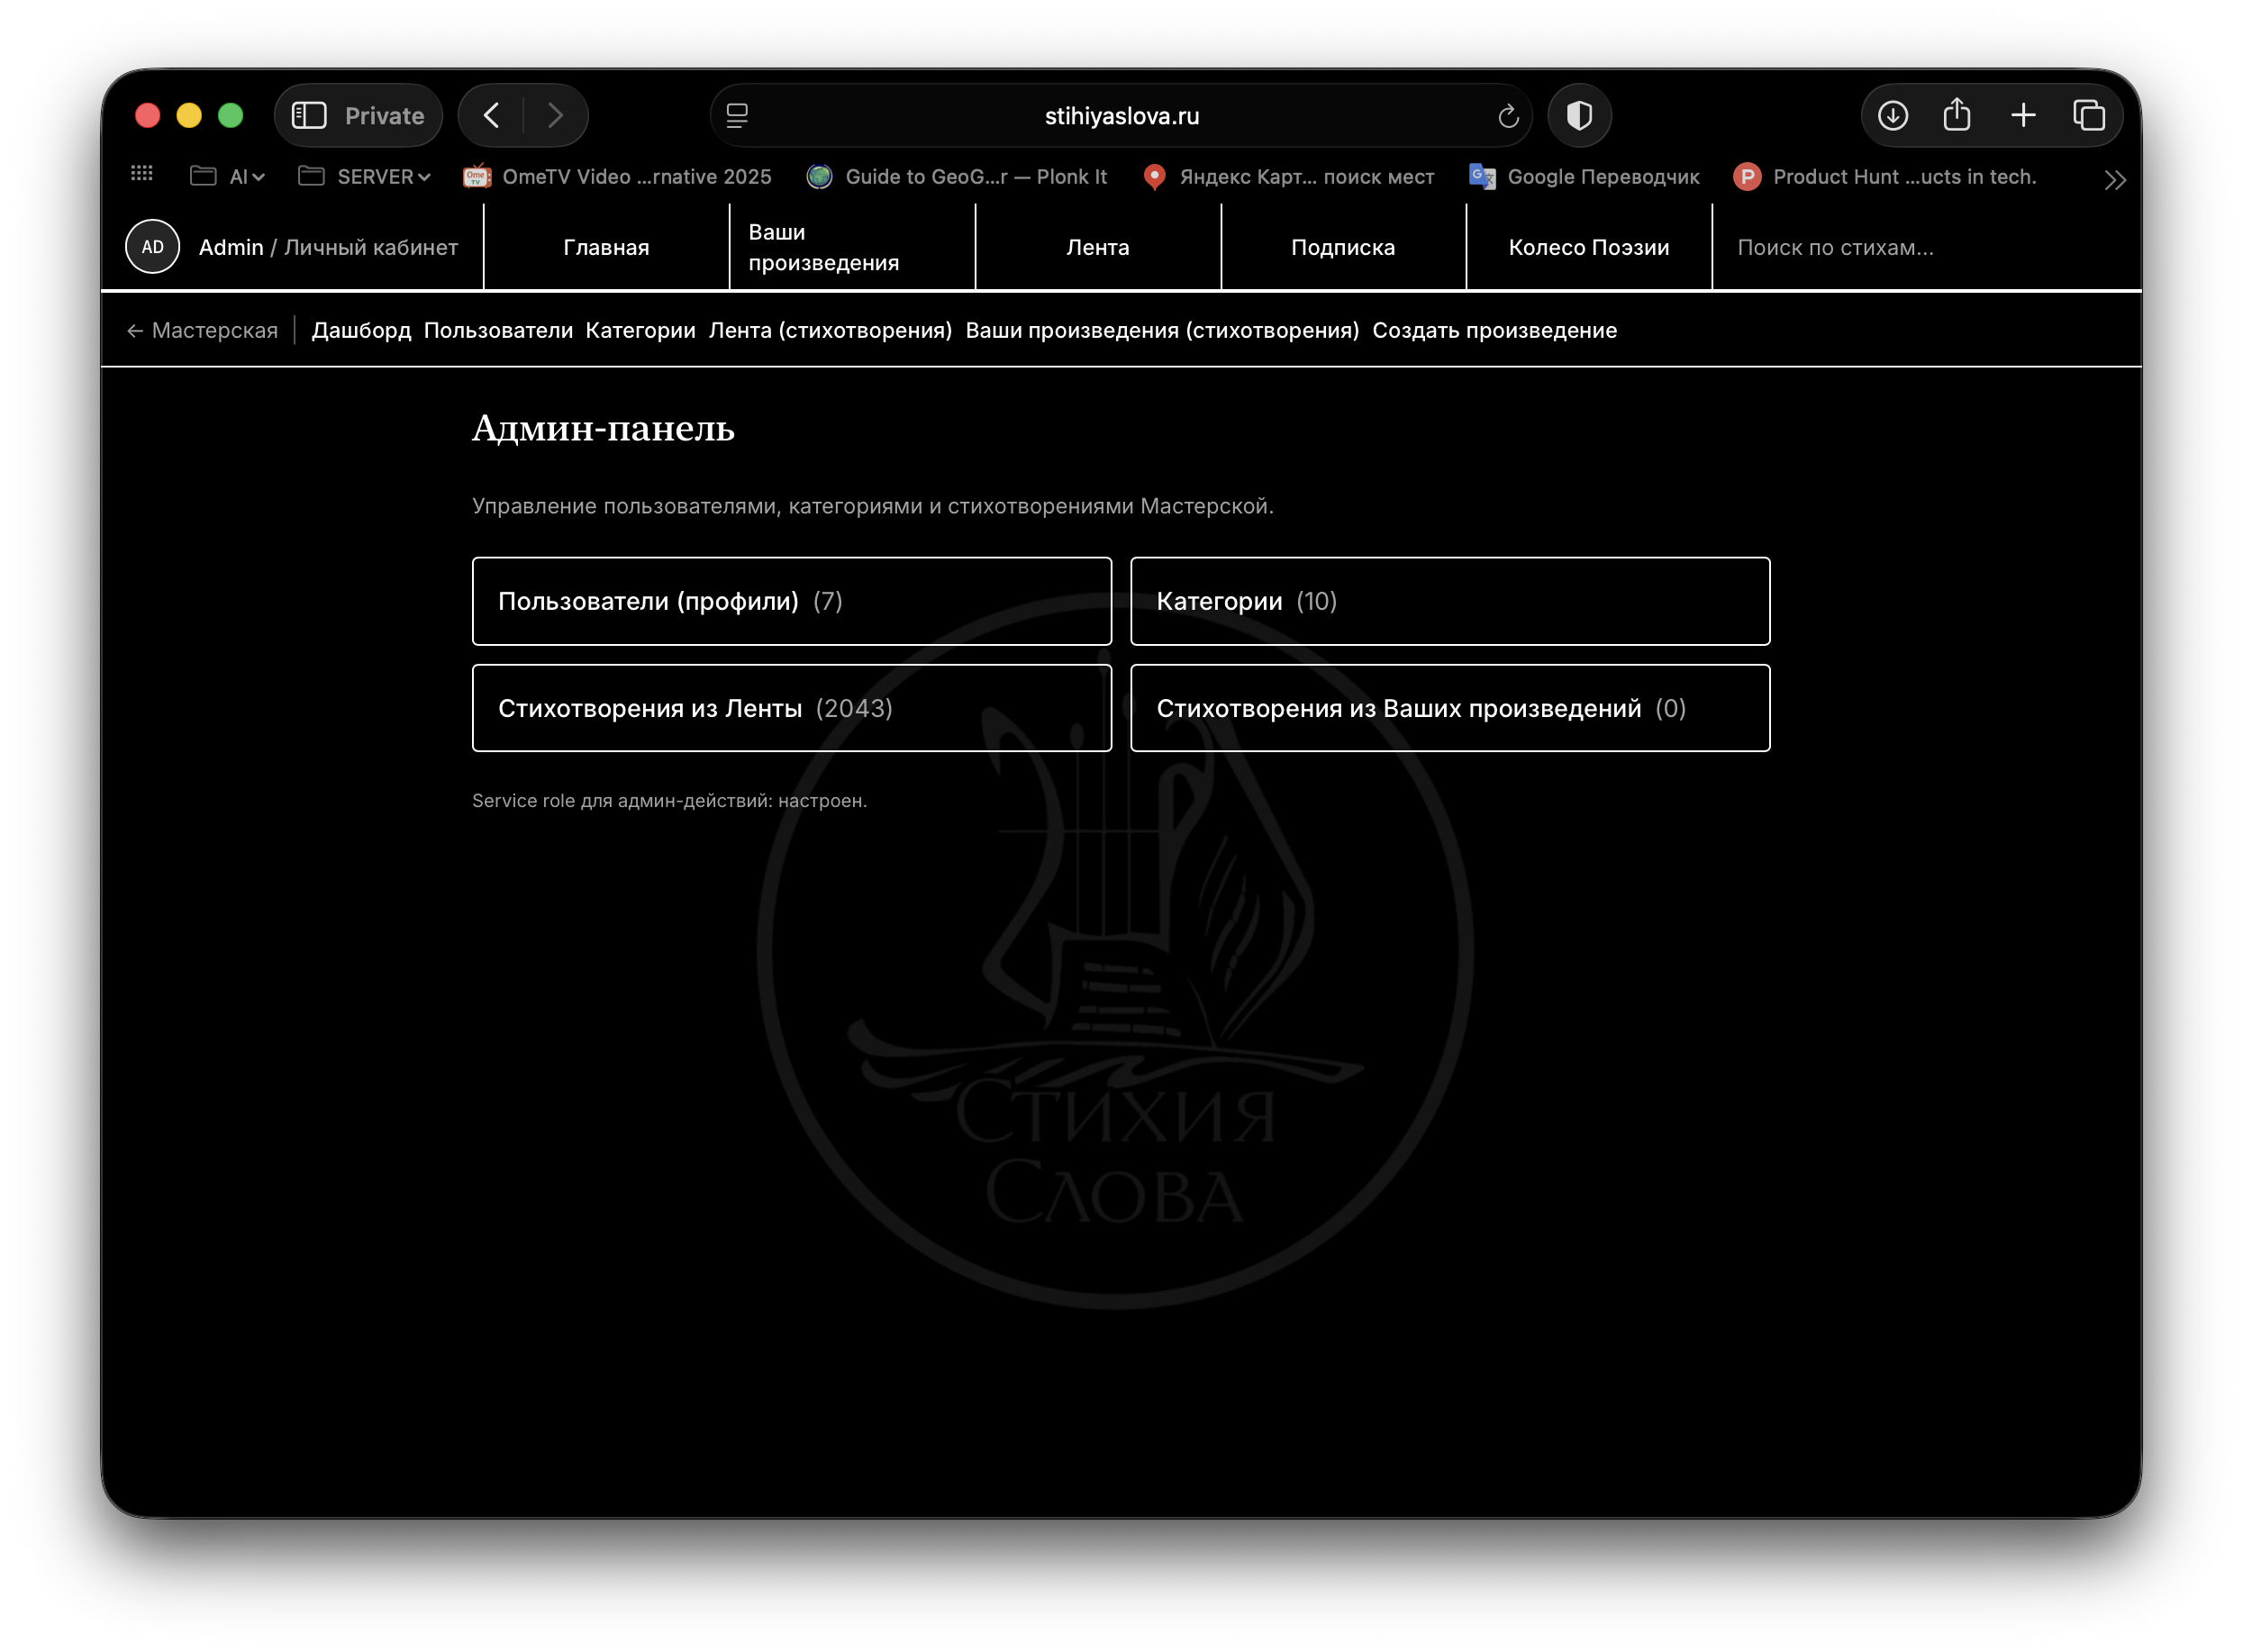Switch to the Лента section
This screenshot has height=1652, width=2243.
[x=1097, y=246]
